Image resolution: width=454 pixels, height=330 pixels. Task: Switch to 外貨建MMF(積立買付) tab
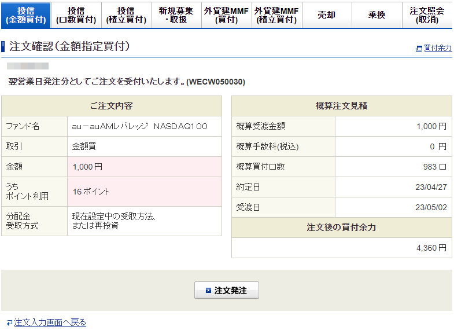[276, 15]
